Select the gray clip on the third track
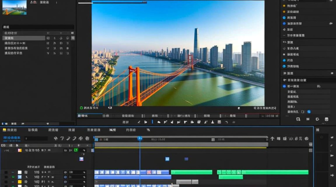336x187 pixels. [184, 182]
